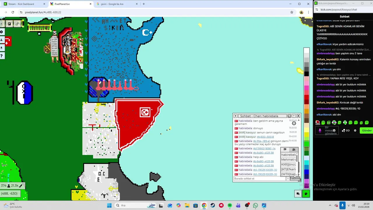Pick the purple color at the palette bottom
This screenshot has width=373, height=210.
coord(306,185)
